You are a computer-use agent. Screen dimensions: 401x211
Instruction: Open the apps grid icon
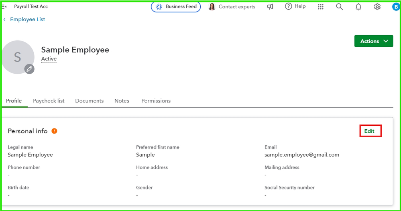click(320, 7)
